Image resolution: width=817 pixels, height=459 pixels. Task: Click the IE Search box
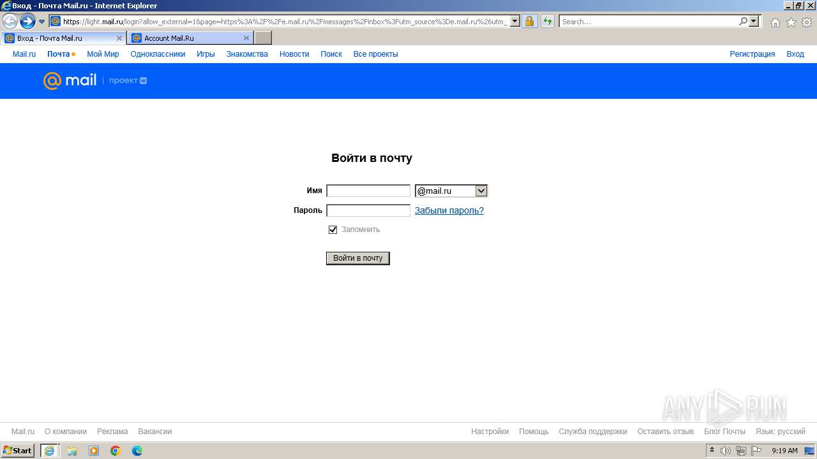[648, 22]
